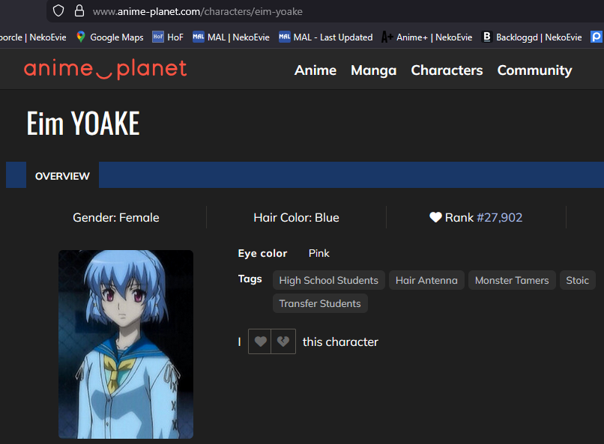Click the Eim Yoake character image
Screen dimensions: 604x444
(126, 344)
